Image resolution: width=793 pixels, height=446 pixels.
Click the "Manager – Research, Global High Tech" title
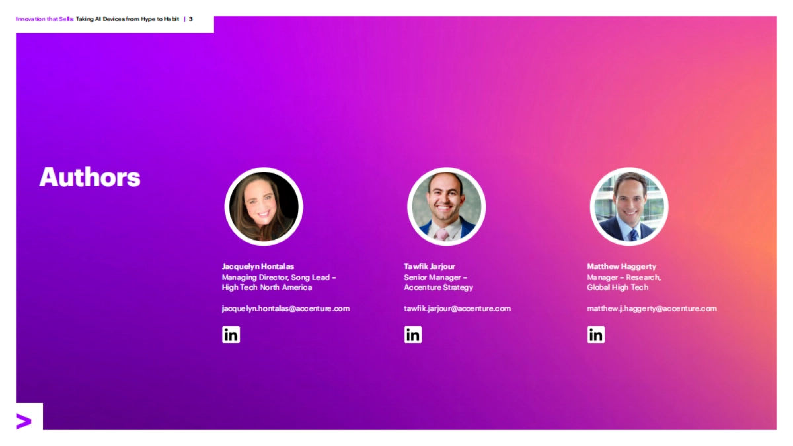[623, 282]
